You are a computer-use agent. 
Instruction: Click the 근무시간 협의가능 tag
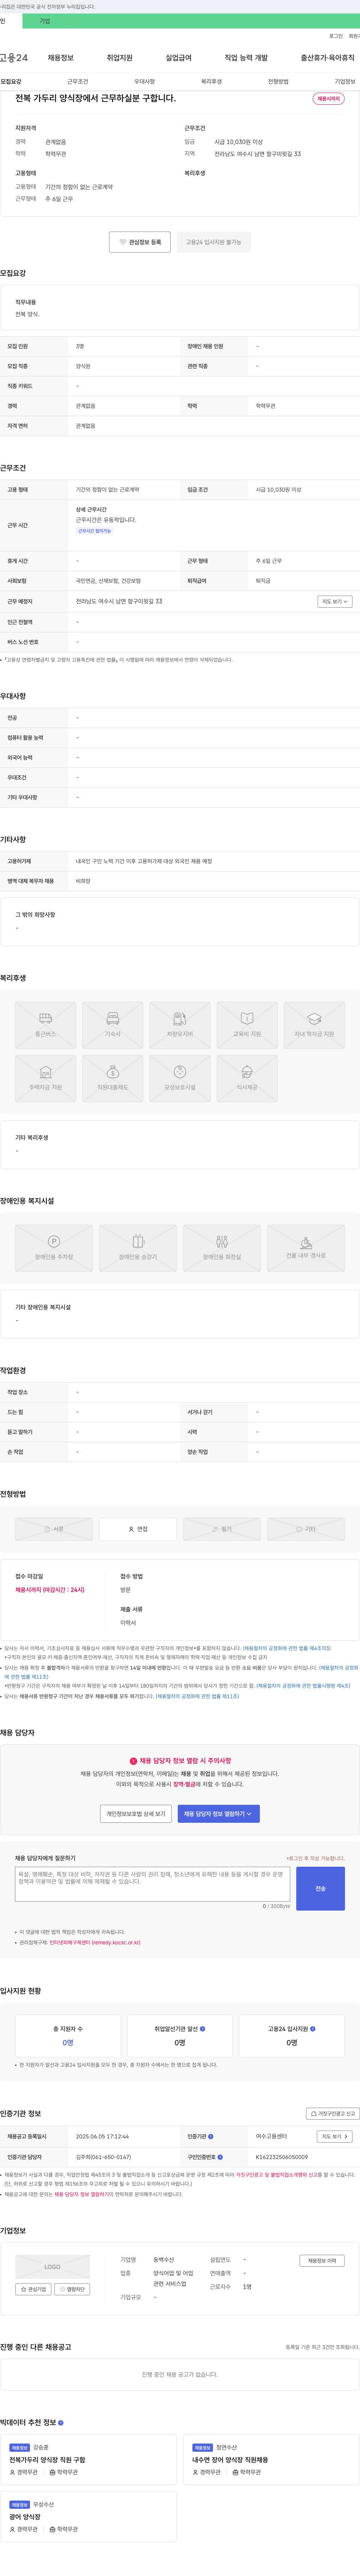(95, 531)
